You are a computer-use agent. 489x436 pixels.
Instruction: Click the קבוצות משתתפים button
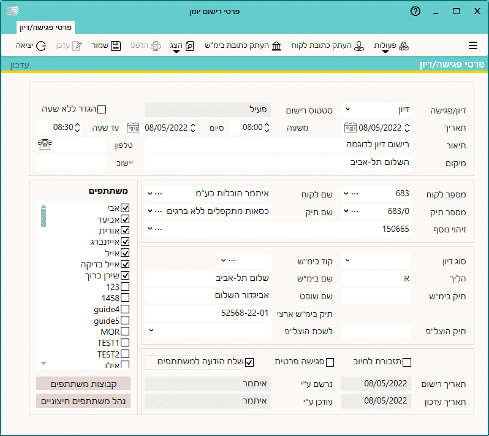pos(83,383)
